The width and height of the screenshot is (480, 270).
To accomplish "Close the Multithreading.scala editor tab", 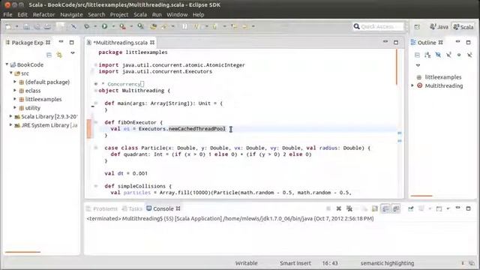I will (x=152, y=43).
